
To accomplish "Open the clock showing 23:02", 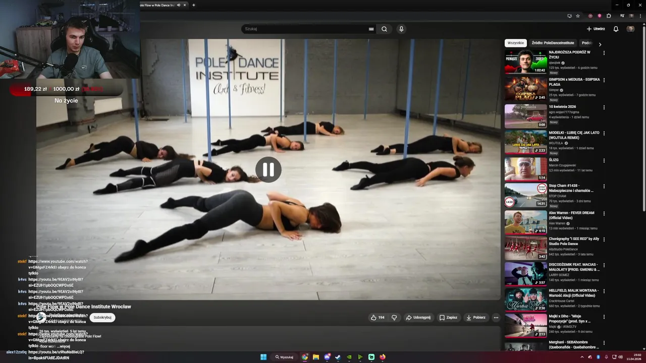I will [x=634, y=357].
